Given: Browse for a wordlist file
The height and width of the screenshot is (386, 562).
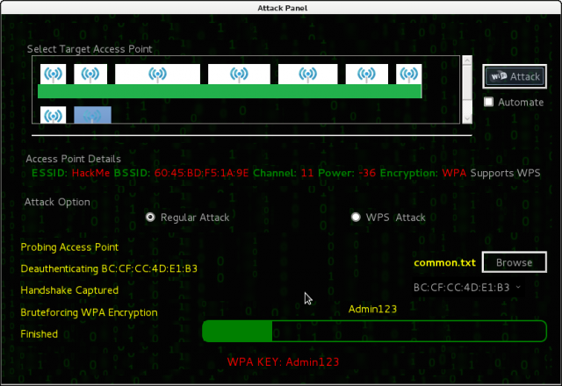Looking at the screenshot, I should tap(514, 262).
